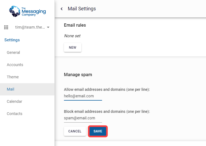Open the apps grid launcher icon
The image size is (206, 146).
coord(6,27)
